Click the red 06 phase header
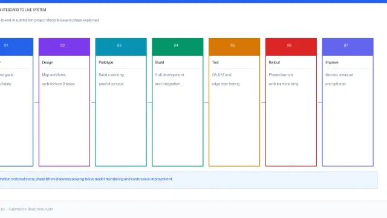387x218 pixels. point(291,47)
